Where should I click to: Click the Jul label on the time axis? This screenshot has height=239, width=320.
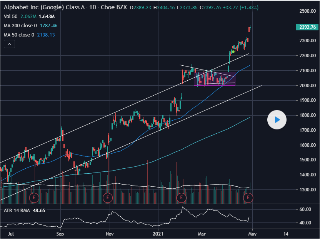coord(11,234)
